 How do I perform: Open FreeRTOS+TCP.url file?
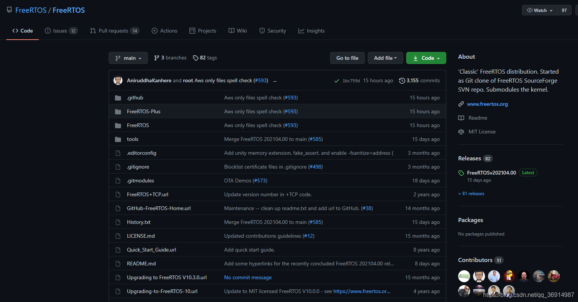pos(147,195)
